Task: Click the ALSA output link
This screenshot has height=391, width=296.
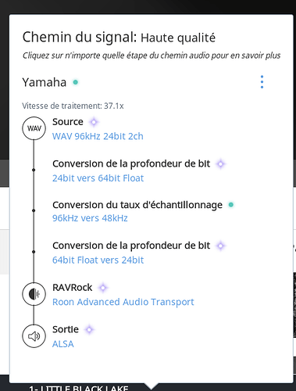Action: pos(63,344)
